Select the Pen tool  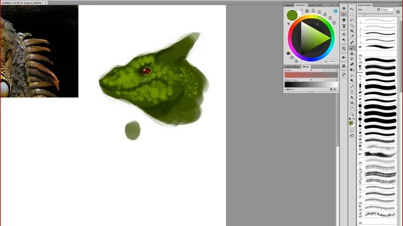point(352,87)
